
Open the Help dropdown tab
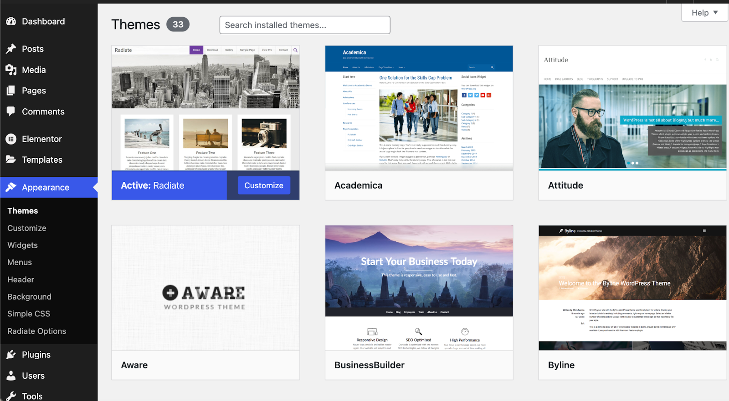pos(704,13)
